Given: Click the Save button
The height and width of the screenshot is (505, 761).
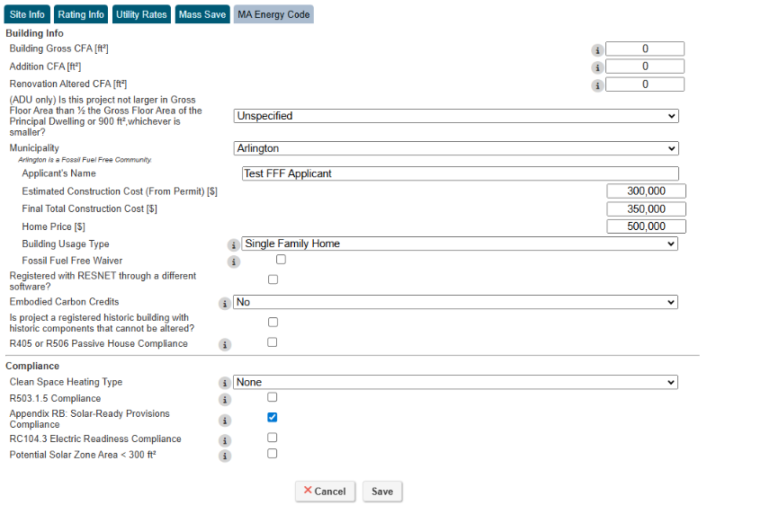Looking at the screenshot, I should (382, 492).
